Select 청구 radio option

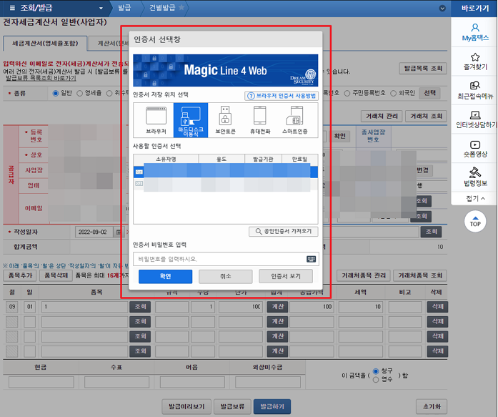pyautogui.click(x=376, y=371)
